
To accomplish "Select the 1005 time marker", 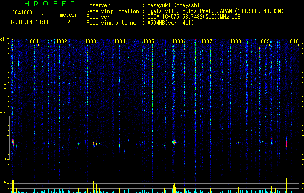I will click(148, 41).
